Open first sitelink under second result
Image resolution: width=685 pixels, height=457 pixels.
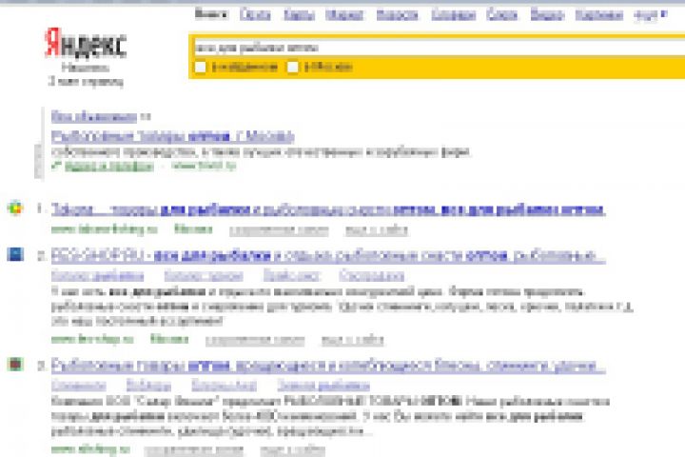[x=97, y=275]
